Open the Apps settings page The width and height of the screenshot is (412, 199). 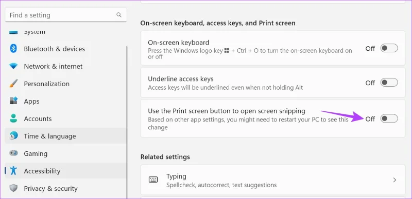pos(66,101)
